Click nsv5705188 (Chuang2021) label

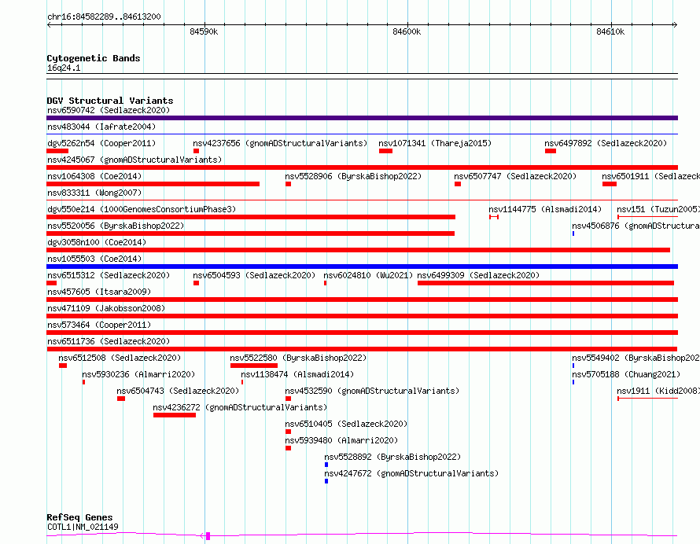pos(626,374)
